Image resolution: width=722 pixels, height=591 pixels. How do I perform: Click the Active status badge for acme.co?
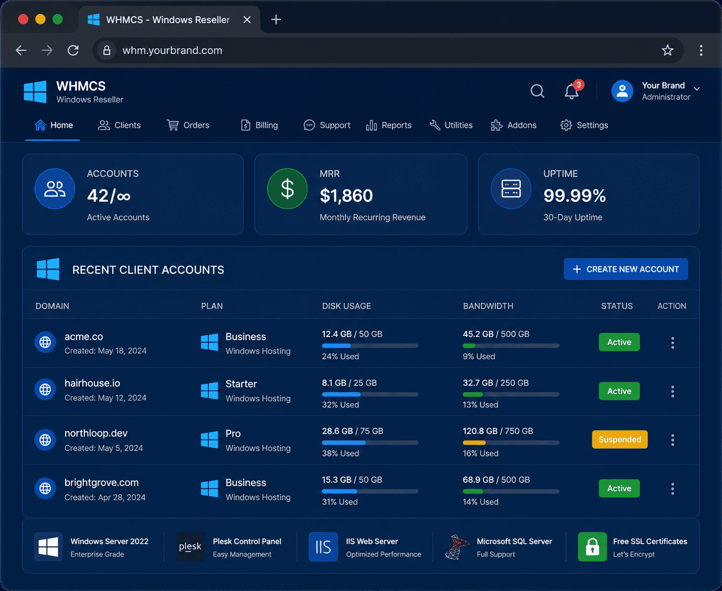point(619,342)
